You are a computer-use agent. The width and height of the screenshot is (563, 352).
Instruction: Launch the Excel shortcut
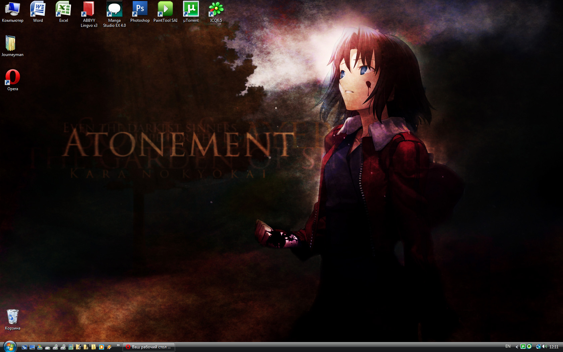point(63,12)
